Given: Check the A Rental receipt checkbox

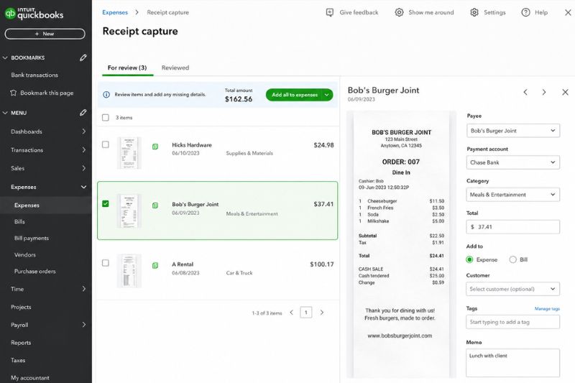Looking at the screenshot, I should (x=106, y=263).
